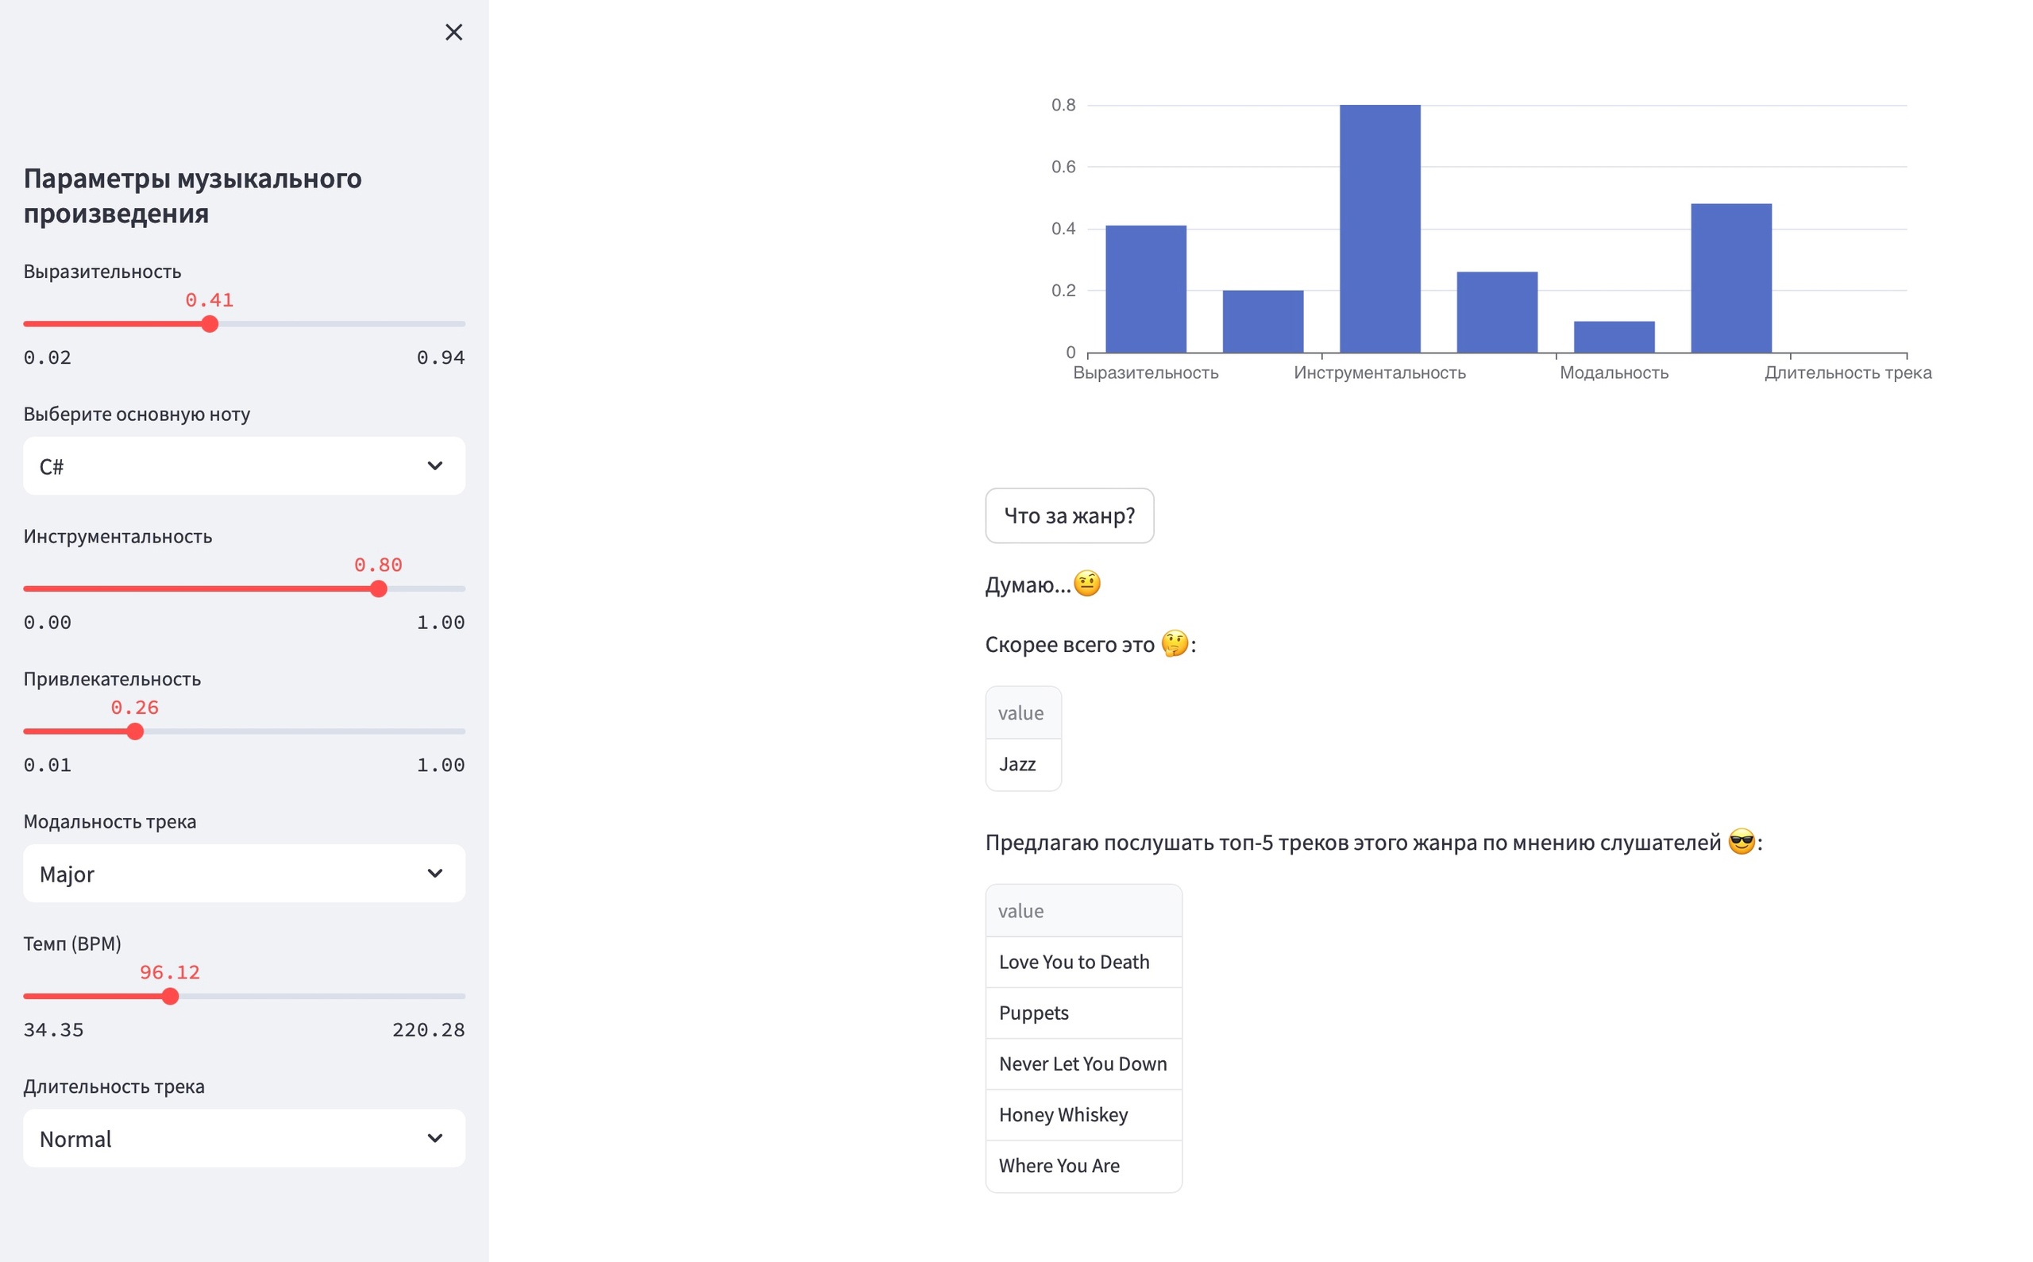Viewport: 2033px width, 1262px height.
Task: Click the 'Темп (BPM)' label
Action: [72, 944]
